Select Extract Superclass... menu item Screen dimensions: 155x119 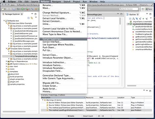pos(63,39)
